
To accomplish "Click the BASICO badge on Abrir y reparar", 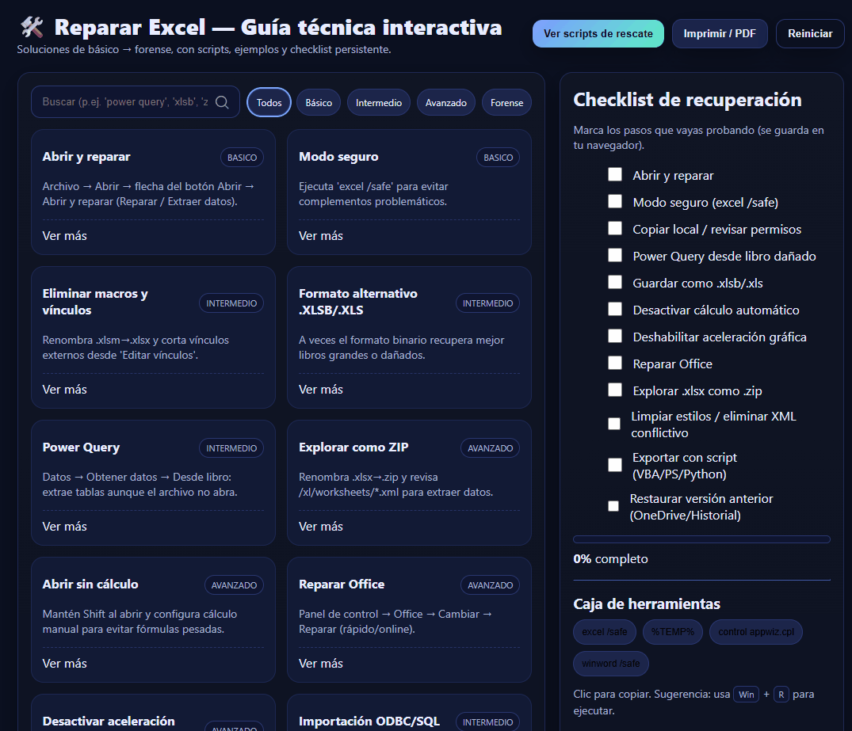I will [x=242, y=158].
